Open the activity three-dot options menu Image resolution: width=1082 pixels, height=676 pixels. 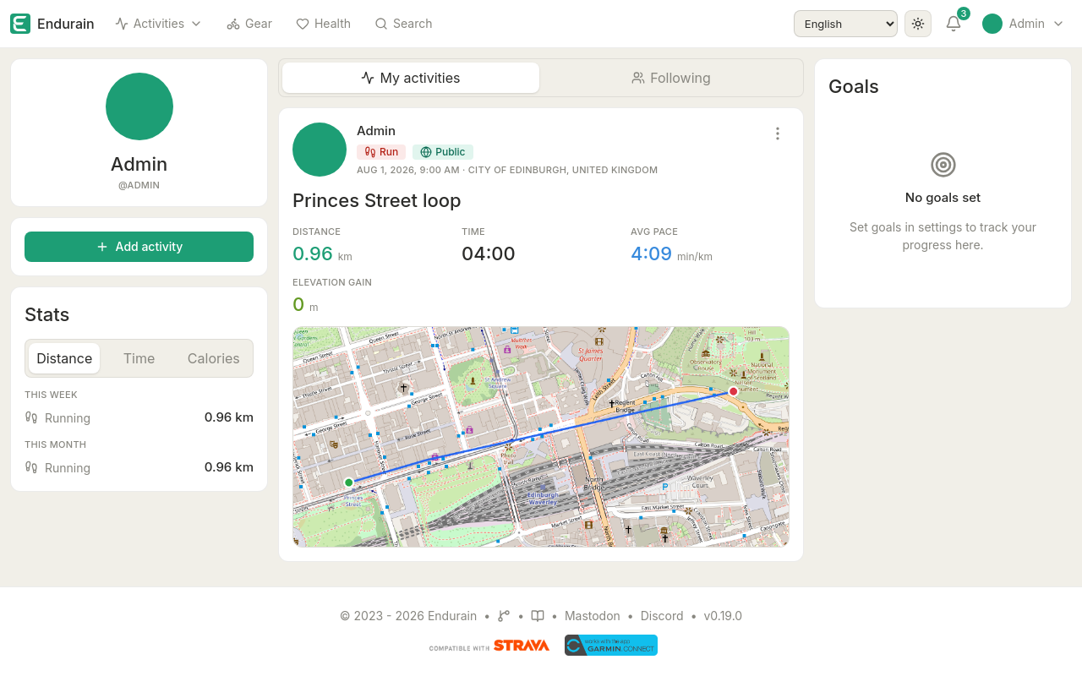(778, 134)
